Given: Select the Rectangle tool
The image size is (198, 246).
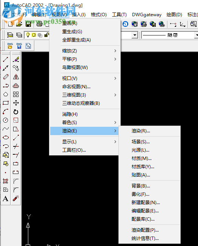Looking at the screenshot, I should 6,103.
